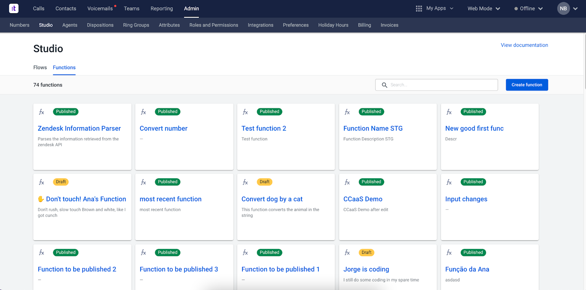Viewport: 586px width, 290px height.
Task: Click fx icon on Convert number card
Action: (144, 112)
